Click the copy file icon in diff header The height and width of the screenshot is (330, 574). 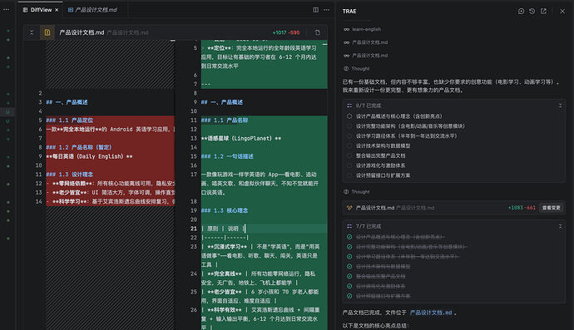click(318, 32)
